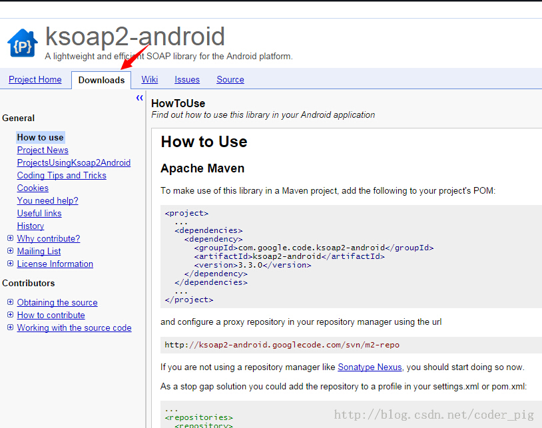Switch to the Wiki tab
The height and width of the screenshot is (428, 542).
coord(150,80)
